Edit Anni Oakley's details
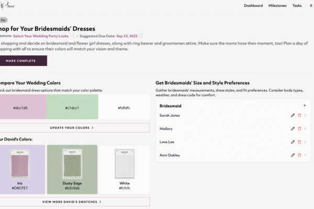This screenshot has height=209, width=314. [293, 155]
